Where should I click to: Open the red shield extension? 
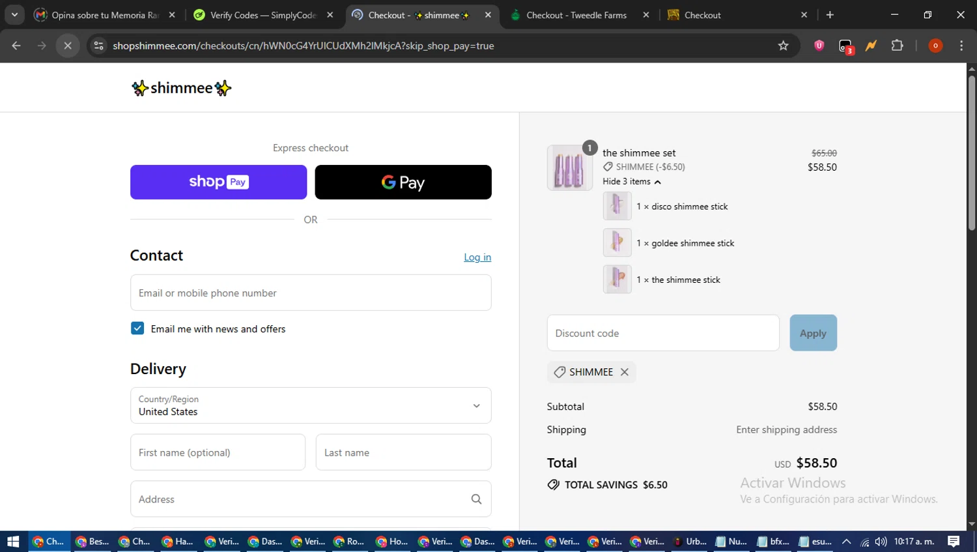tap(819, 46)
